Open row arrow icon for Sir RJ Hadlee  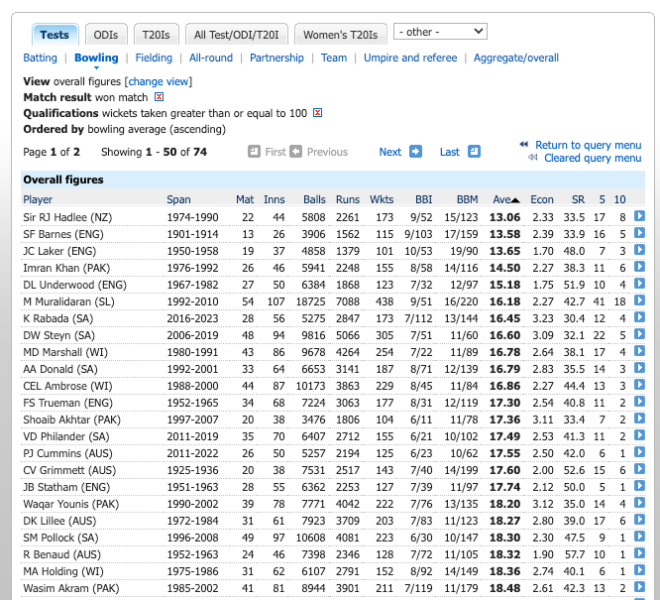tap(639, 217)
